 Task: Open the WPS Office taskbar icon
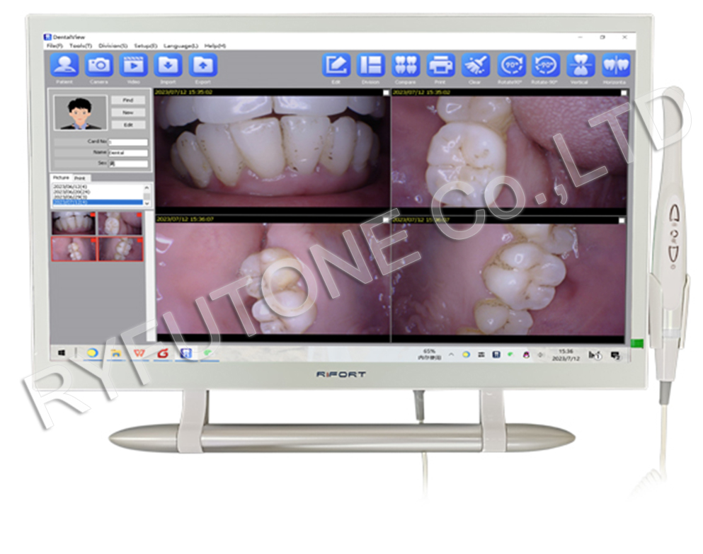point(139,353)
